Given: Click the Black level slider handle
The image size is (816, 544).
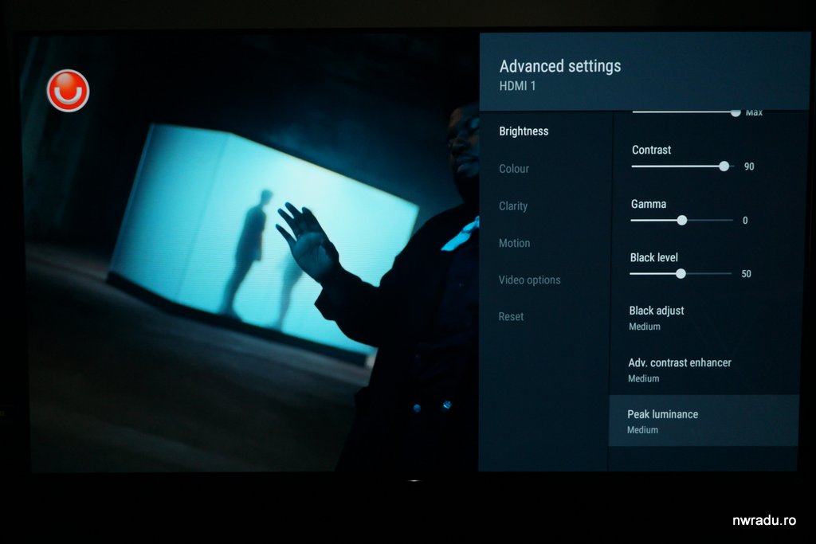Looking at the screenshot, I should point(681,273).
